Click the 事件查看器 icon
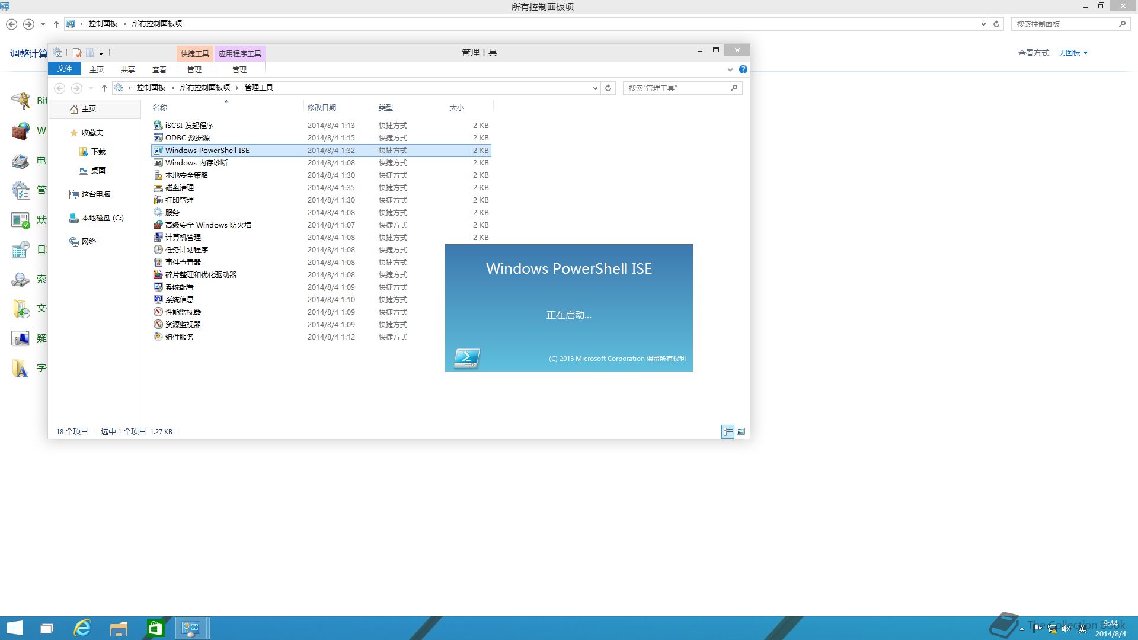 coord(158,263)
